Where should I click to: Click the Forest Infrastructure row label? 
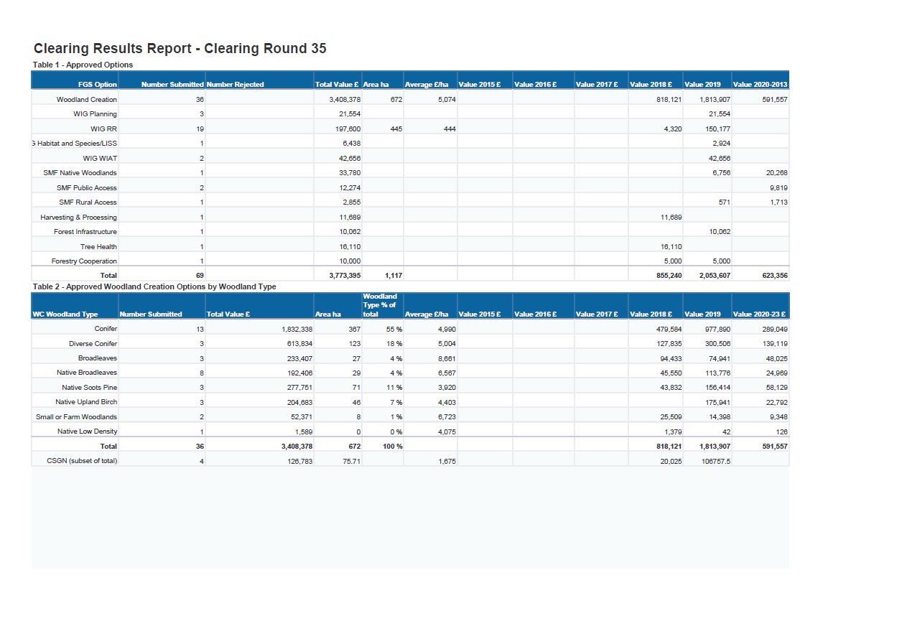click(85, 232)
